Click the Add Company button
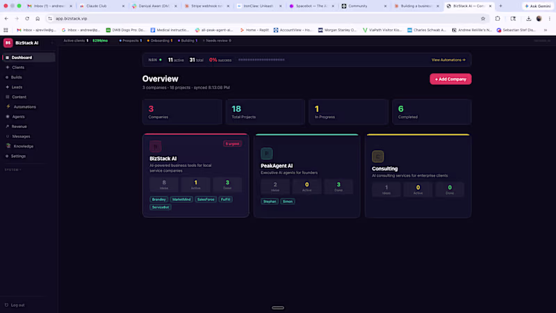The width and height of the screenshot is (556, 313). coord(450,79)
